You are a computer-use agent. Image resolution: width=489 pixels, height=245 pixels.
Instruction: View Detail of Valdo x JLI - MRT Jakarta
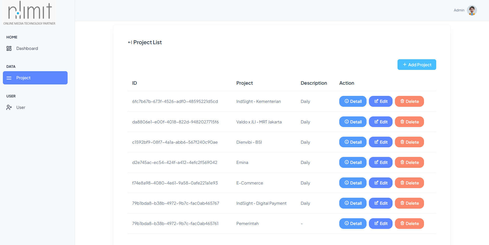[353, 122]
